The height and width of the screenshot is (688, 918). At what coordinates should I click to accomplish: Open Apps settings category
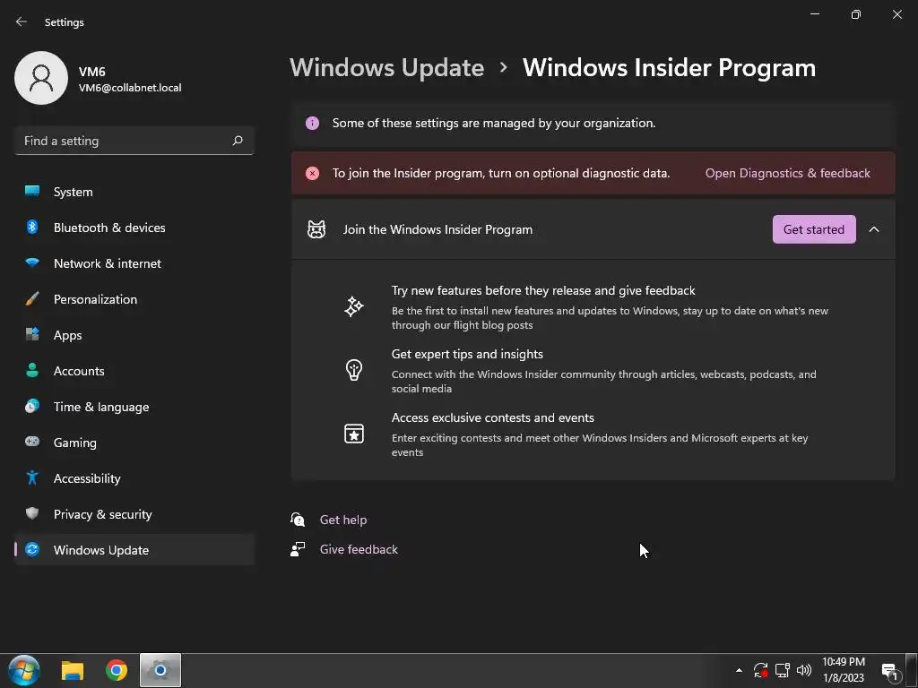(134, 335)
